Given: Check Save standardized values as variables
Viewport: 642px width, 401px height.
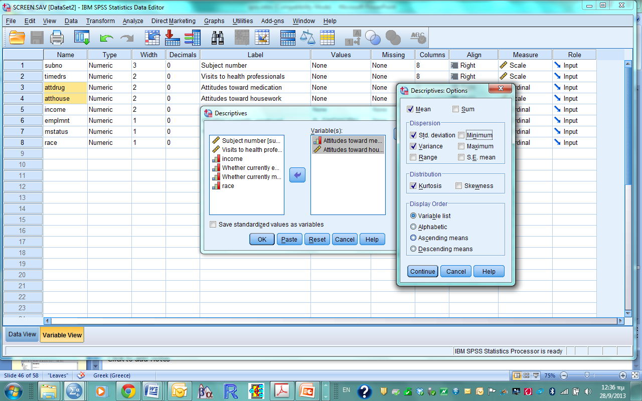Looking at the screenshot, I should point(213,225).
